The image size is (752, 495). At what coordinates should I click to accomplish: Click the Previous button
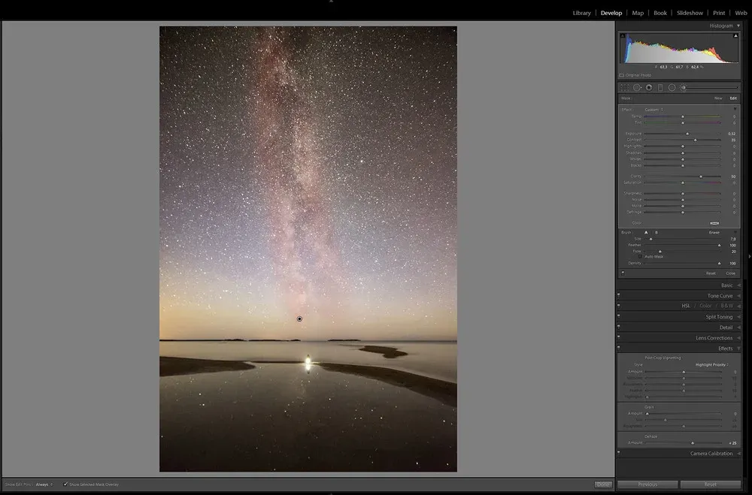(x=647, y=484)
